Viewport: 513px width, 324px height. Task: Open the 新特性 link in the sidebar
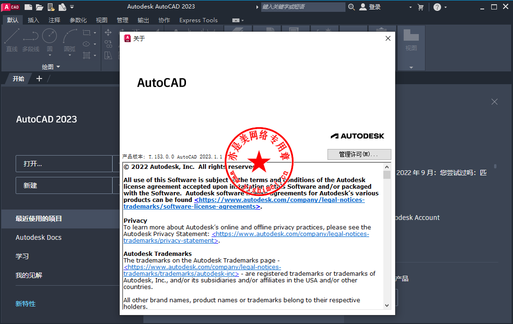[26, 304]
